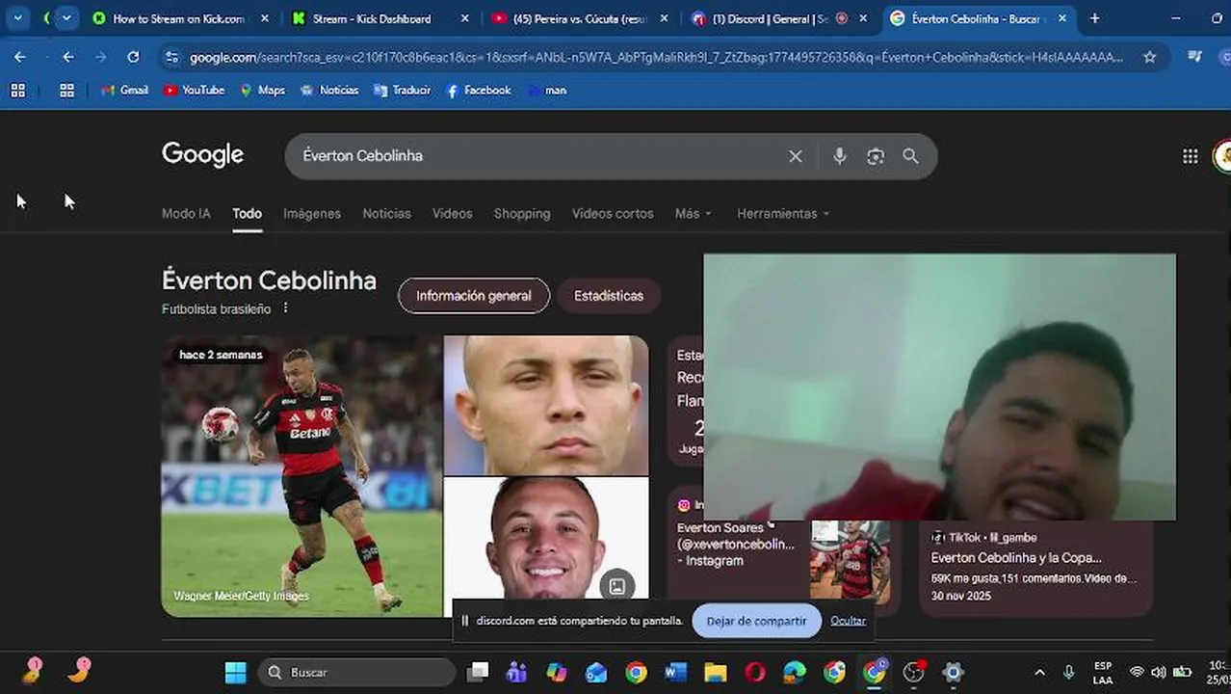Viewport: 1231px width, 694px height.
Task: Close the Pereira vs. Cúcuta tab
Action: coord(664,18)
